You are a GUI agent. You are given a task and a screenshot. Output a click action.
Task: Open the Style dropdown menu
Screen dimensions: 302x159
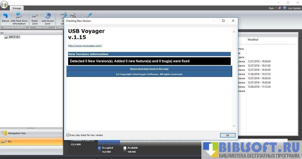click(x=272, y=8)
